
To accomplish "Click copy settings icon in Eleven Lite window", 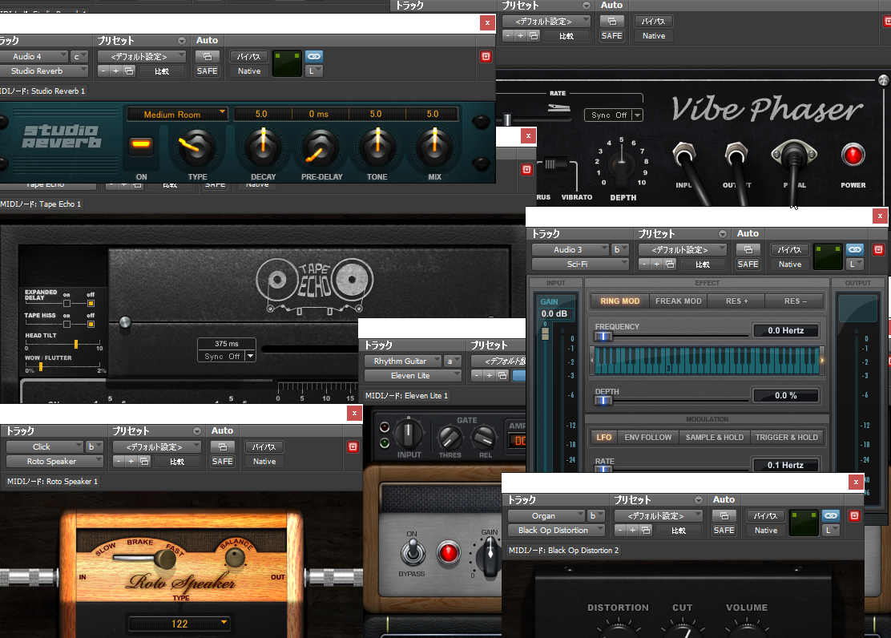I will [502, 375].
